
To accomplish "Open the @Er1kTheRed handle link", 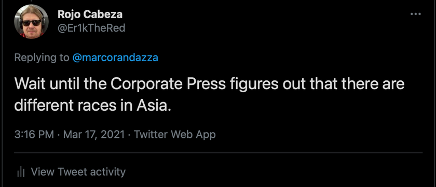I will [x=91, y=28].
